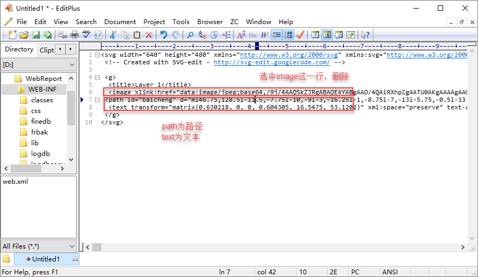Toggle the Hex viewer icon
This screenshot has width=478, height=277.
[253, 35]
